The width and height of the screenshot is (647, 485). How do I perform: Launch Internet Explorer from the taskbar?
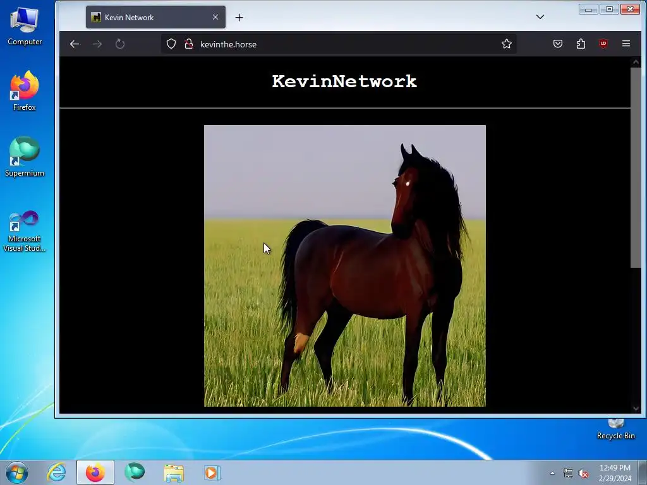tap(56, 472)
